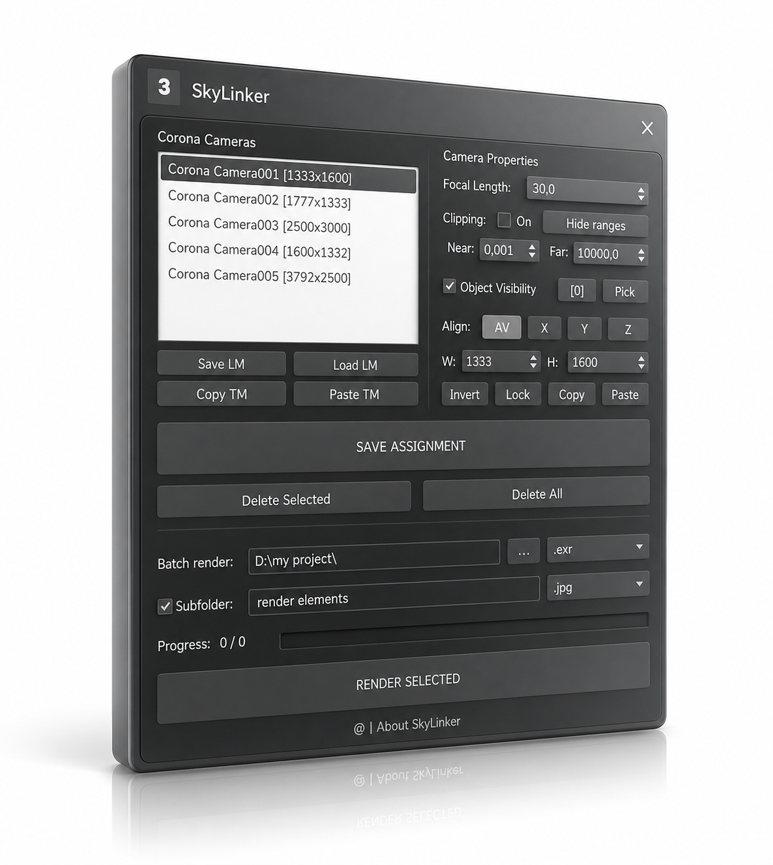Toggle the AV align button
This screenshot has height=865, width=773.
click(x=502, y=327)
